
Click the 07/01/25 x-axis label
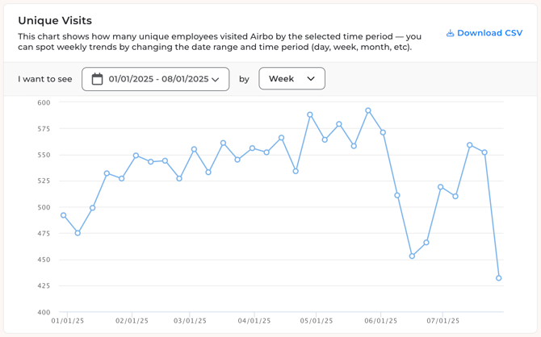tap(443, 321)
